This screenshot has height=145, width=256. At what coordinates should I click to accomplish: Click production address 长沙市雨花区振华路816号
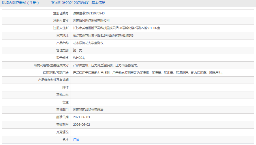[103, 35]
